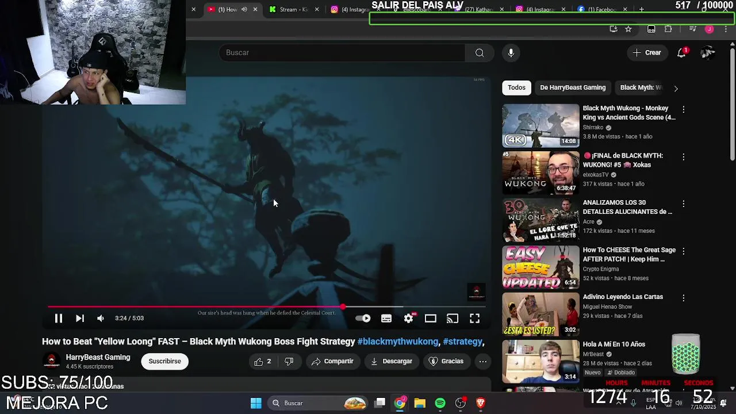
Task: Toggle the autoplay switch
Action: [363, 318]
